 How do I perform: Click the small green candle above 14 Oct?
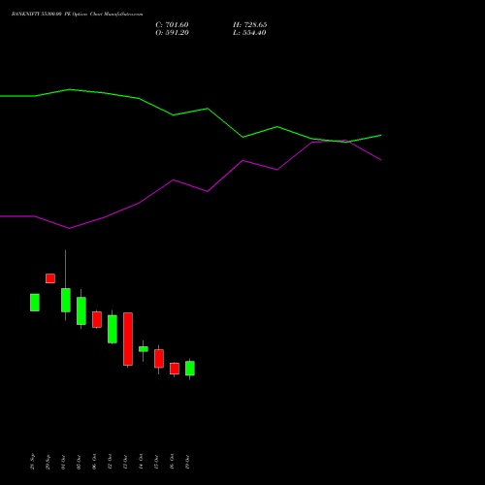(x=144, y=349)
